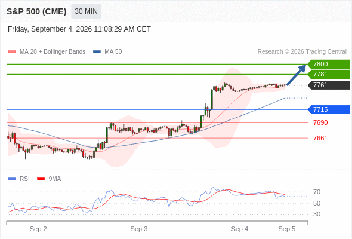
Task: Click the pink MA 20 legend swatch
Action: point(12,52)
